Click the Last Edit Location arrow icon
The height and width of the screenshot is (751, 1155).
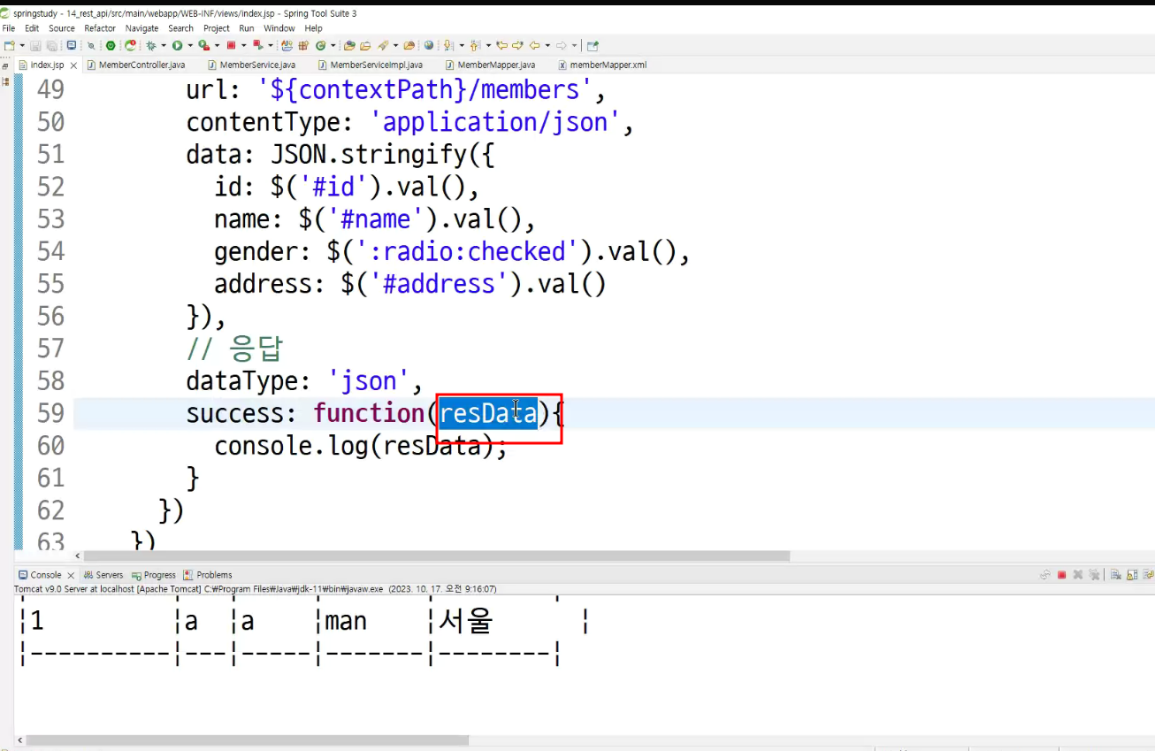(501, 45)
